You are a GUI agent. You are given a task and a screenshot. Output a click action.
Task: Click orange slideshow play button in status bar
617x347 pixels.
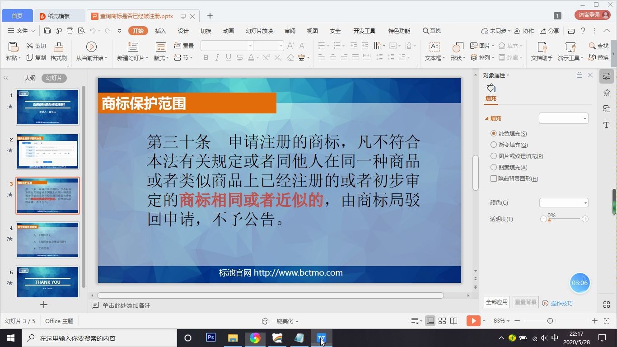pos(473,321)
